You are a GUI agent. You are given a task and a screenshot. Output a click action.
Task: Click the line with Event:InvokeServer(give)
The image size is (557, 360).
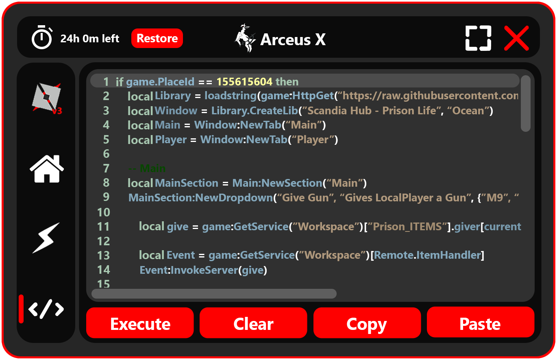point(203,270)
